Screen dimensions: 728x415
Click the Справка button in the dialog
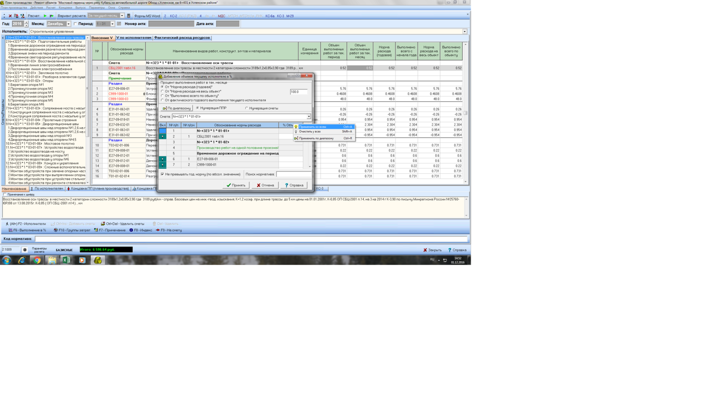click(x=294, y=185)
